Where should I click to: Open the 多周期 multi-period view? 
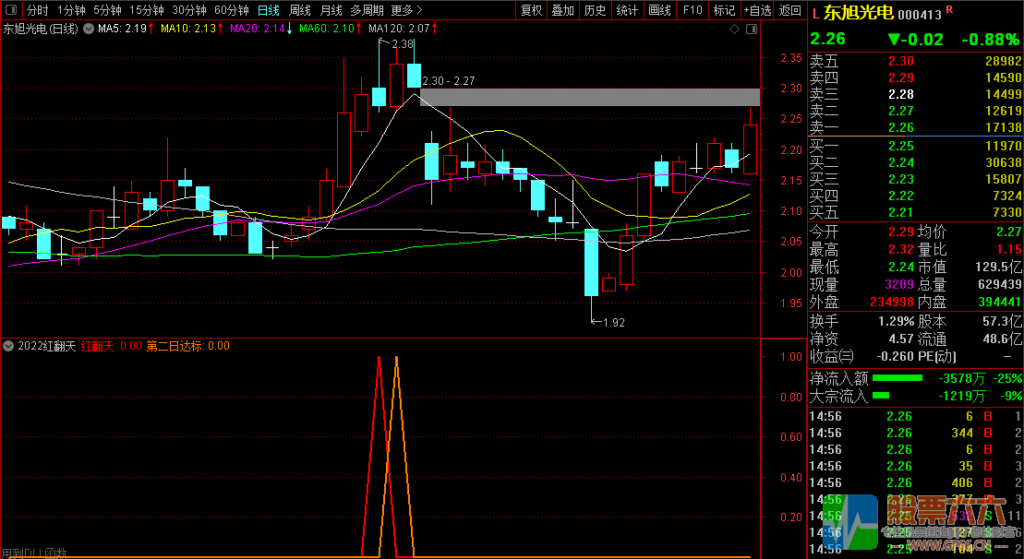(367, 10)
